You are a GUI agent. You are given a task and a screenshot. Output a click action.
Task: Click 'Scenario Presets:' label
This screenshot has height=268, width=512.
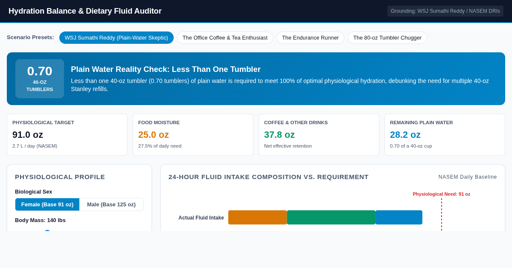point(30,37)
